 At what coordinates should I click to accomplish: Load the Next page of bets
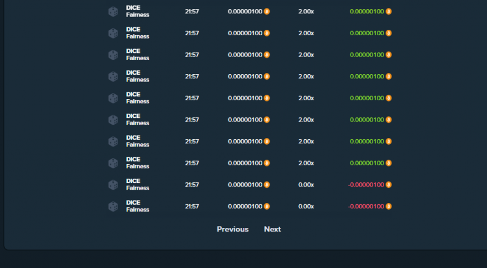[x=272, y=229]
